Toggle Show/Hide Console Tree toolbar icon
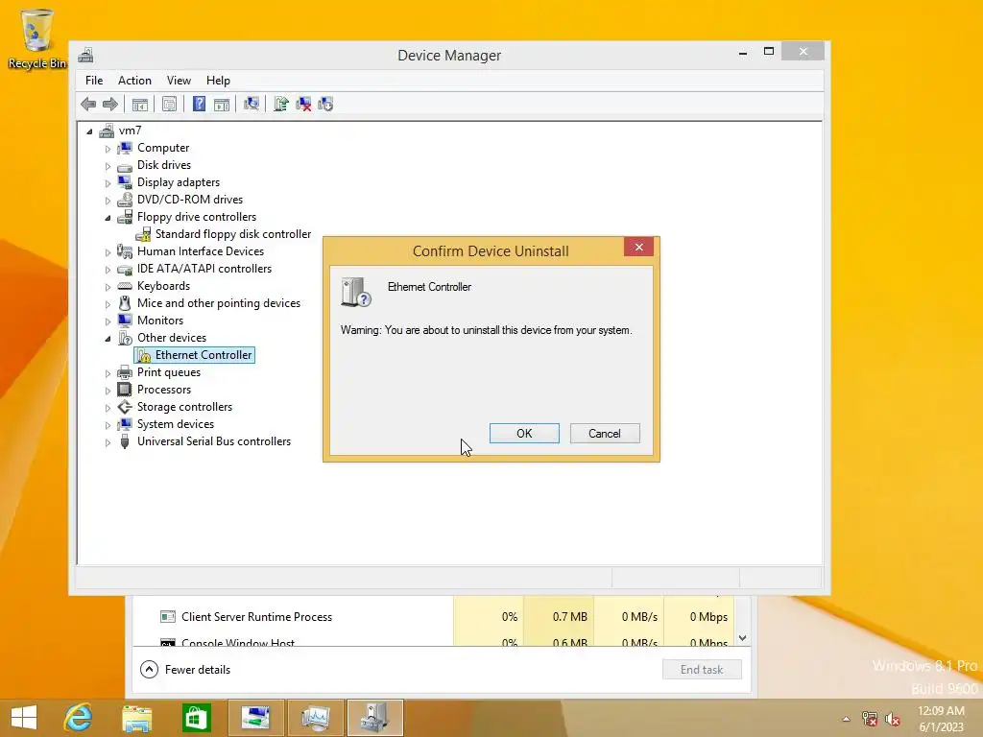 tap(140, 104)
